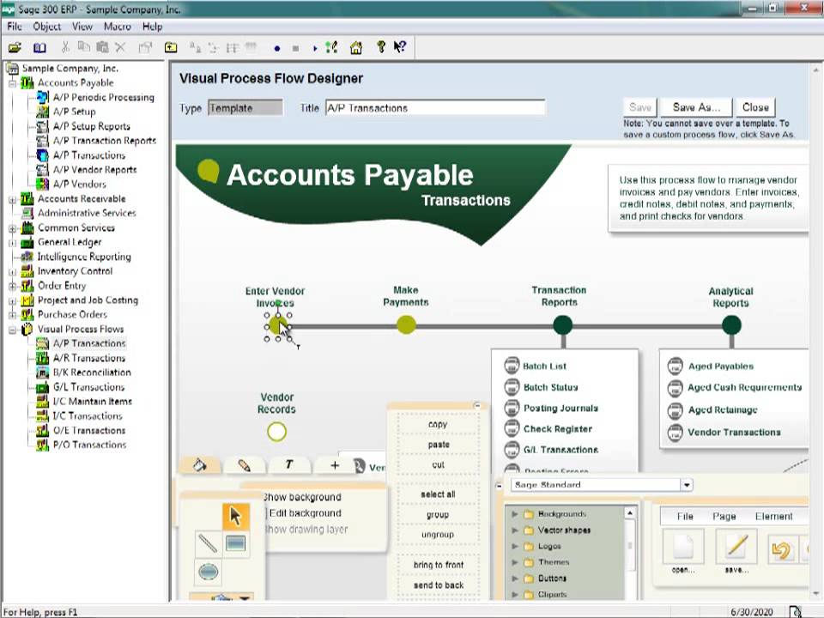The image size is (824, 618).
Task: Toggle the Edit background checkbox
Action: click(x=265, y=513)
